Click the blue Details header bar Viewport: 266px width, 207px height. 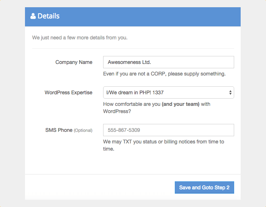point(145,16)
